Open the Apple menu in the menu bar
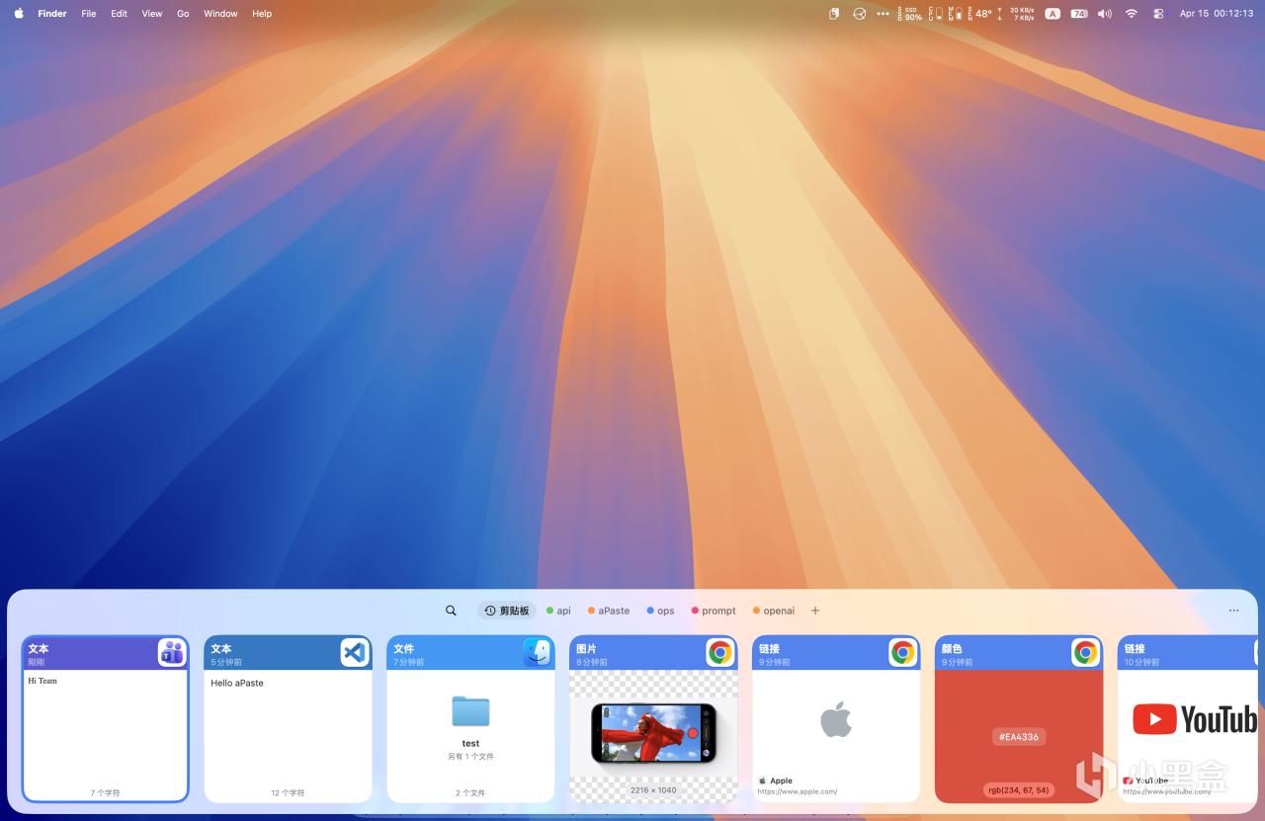 click(x=19, y=14)
